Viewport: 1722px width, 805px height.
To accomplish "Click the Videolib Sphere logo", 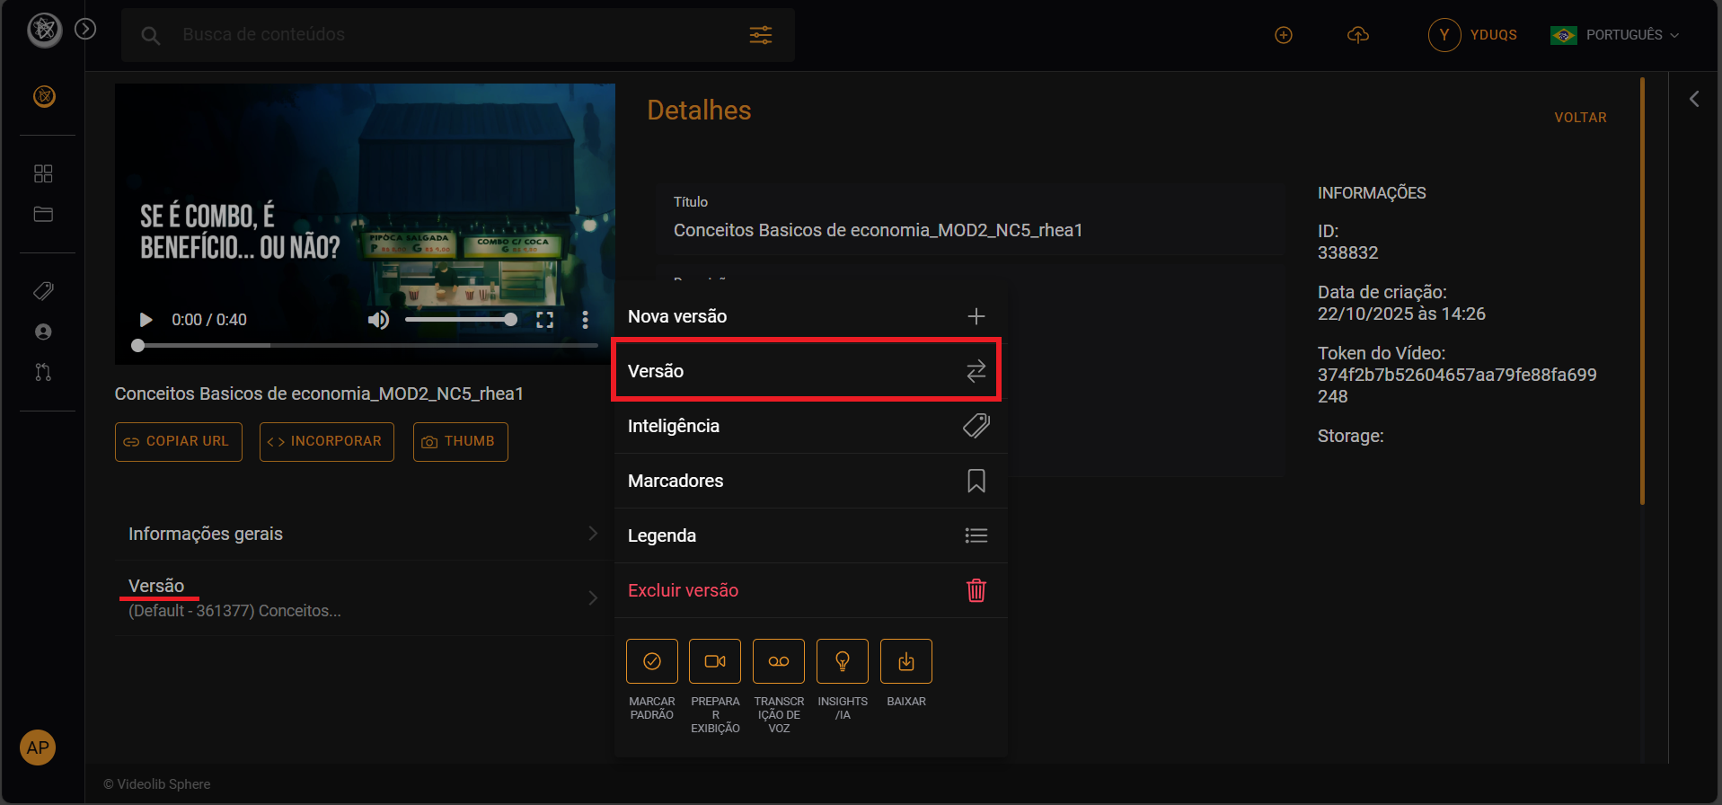I will [44, 31].
